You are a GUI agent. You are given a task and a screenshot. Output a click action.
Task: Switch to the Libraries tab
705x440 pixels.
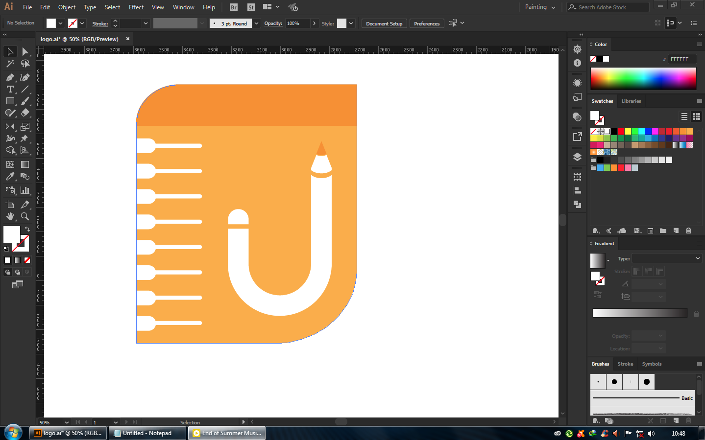click(631, 101)
